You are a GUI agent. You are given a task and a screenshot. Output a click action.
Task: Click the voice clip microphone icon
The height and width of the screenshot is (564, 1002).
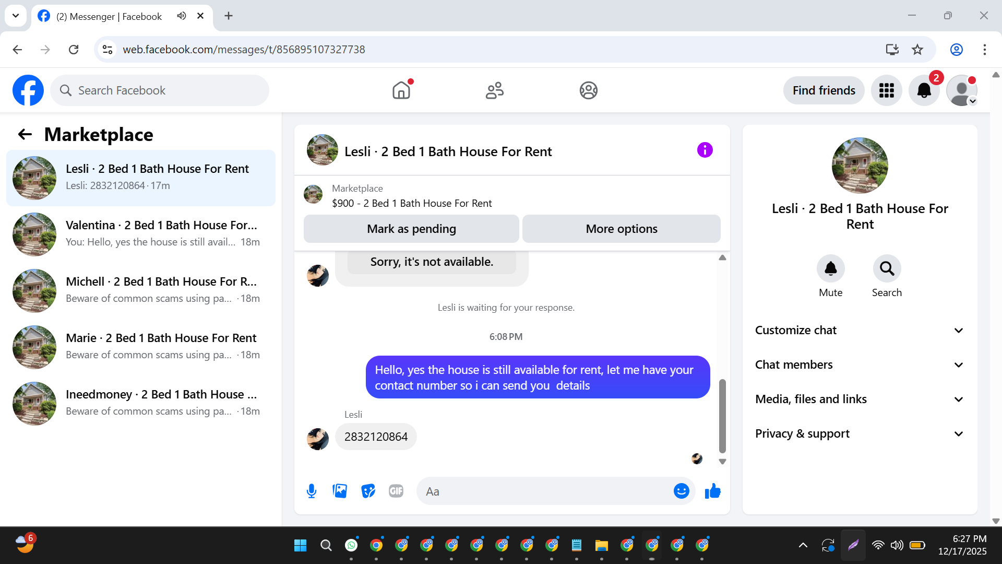click(312, 491)
